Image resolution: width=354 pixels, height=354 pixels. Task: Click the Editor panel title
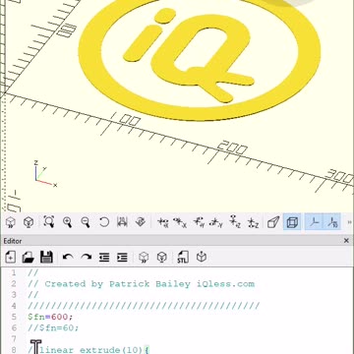point(13,241)
